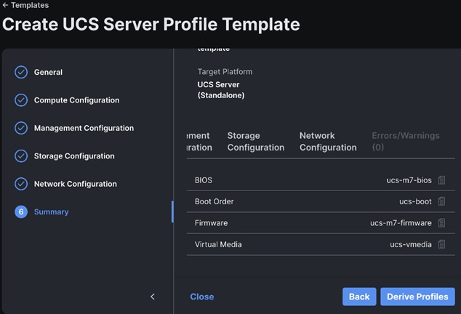Click the Management Configuration checkmark icon
Image resolution: width=461 pixels, height=314 pixels.
21,128
